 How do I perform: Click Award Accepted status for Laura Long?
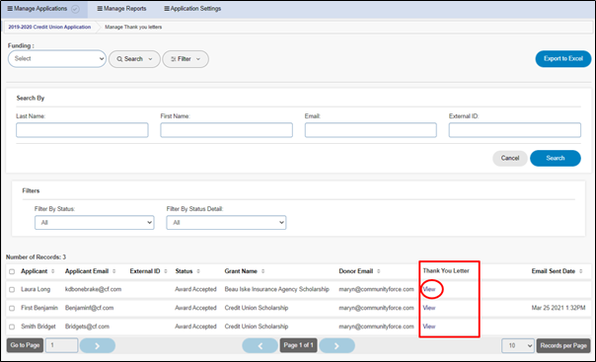195,289
